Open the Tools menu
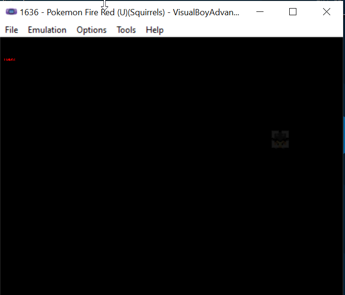Screen dimensions: 345x295 126,30
